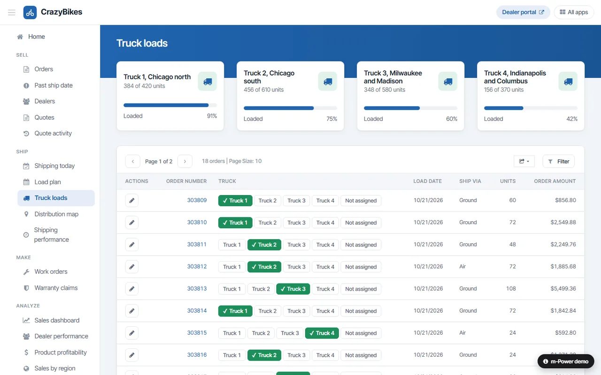This screenshot has width=601, height=375.
Task: Edit order 303811 with the pencil icon
Action: [132, 245]
